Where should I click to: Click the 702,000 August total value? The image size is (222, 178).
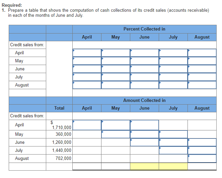[x=63, y=159]
